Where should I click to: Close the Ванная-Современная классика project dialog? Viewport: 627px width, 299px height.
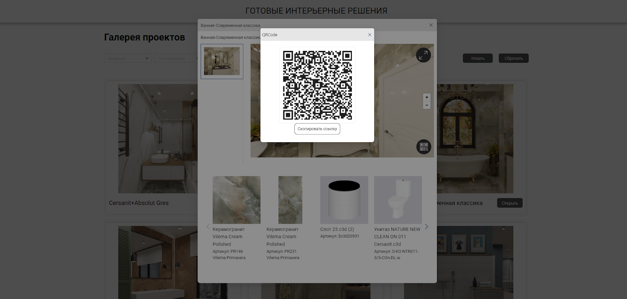point(431,25)
